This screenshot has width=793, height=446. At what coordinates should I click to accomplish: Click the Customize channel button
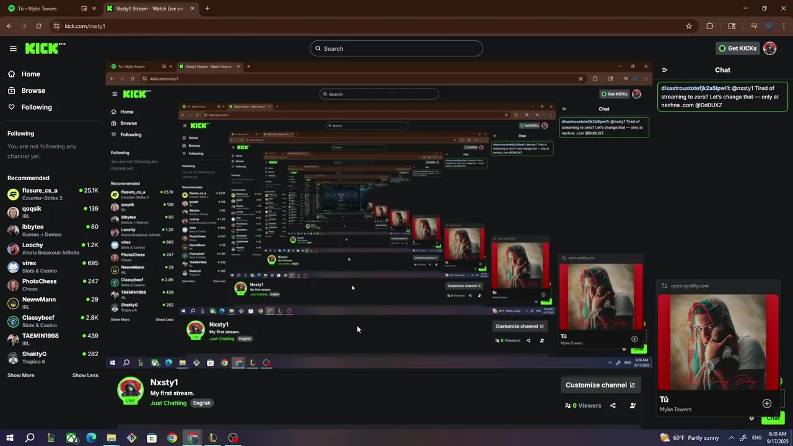(x=600, y=385)
